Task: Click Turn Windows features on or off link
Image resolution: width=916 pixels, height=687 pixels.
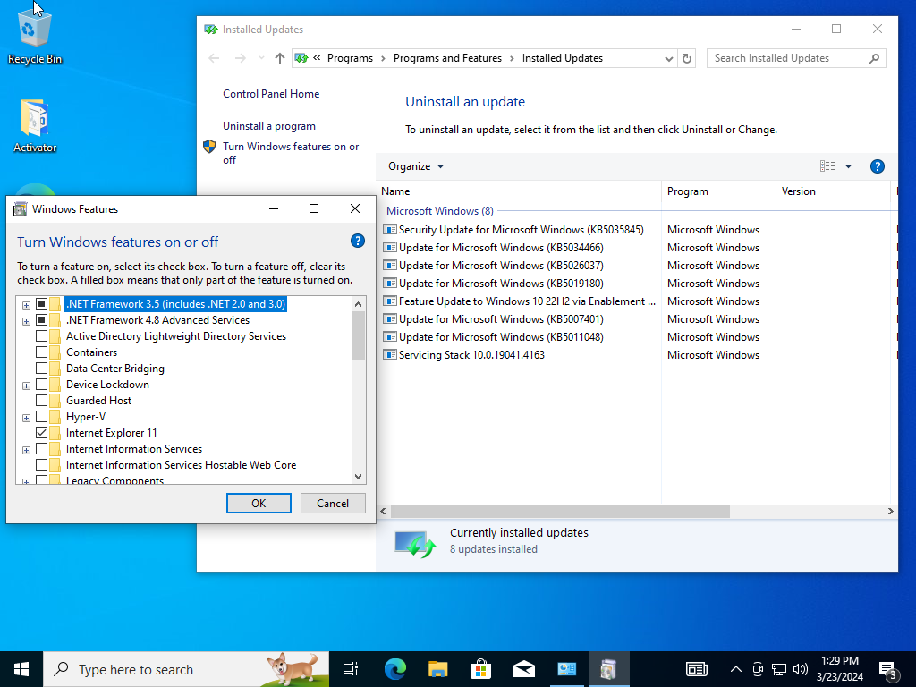Action: (x=291, y=153)
